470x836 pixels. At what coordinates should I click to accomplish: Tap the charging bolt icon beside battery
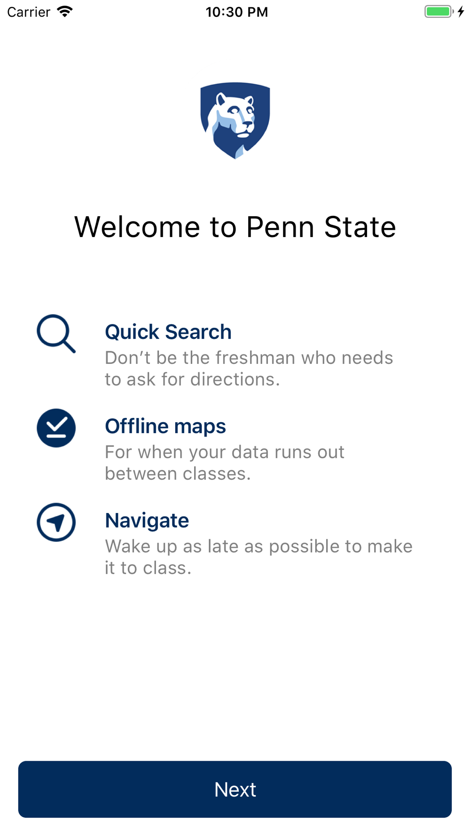click(461, 12)
